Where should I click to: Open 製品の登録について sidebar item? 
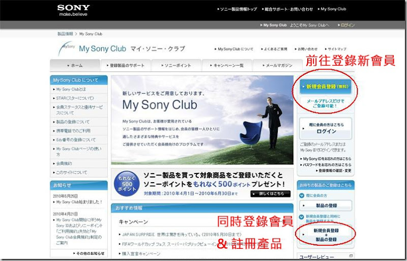[x=79, y=122]
